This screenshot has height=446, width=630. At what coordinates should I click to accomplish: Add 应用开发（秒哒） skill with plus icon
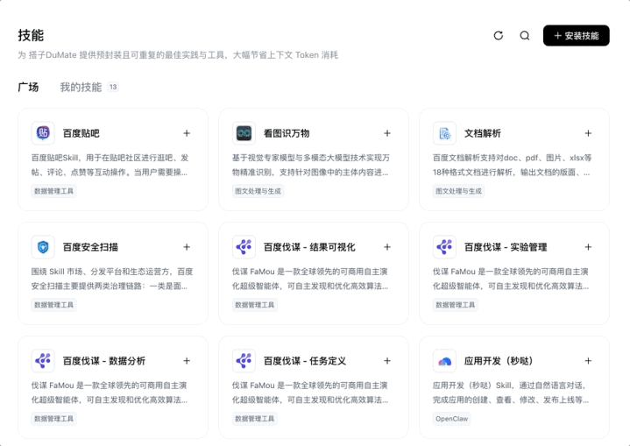[x=588, y=361]
